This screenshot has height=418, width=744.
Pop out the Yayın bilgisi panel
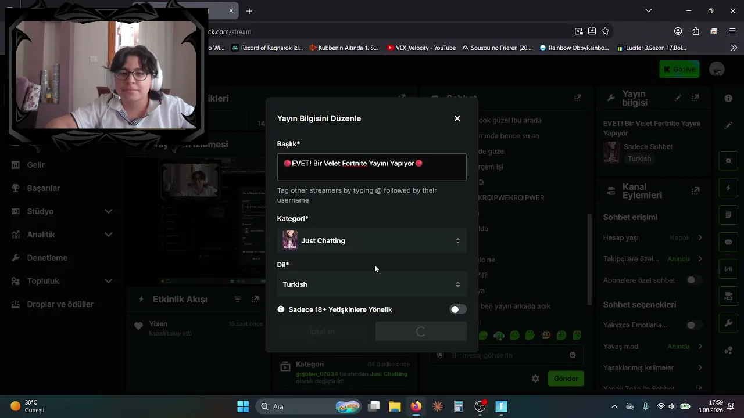(x=695, y=98)
